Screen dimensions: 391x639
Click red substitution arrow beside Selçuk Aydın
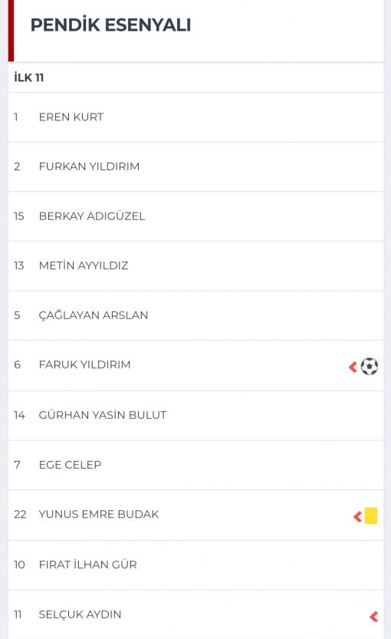click(373, 616)
